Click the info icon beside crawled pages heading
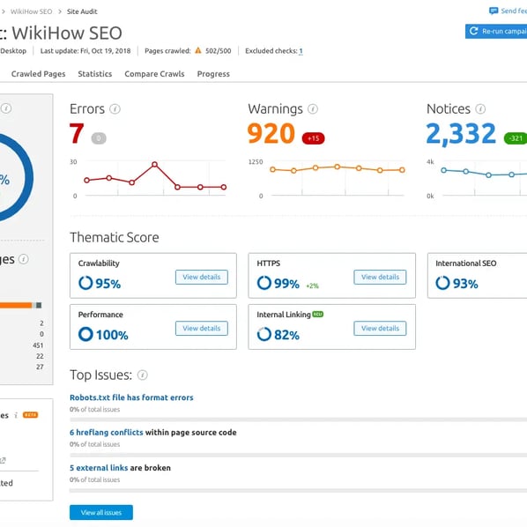The image size is (527, 527). pos(24,259)
